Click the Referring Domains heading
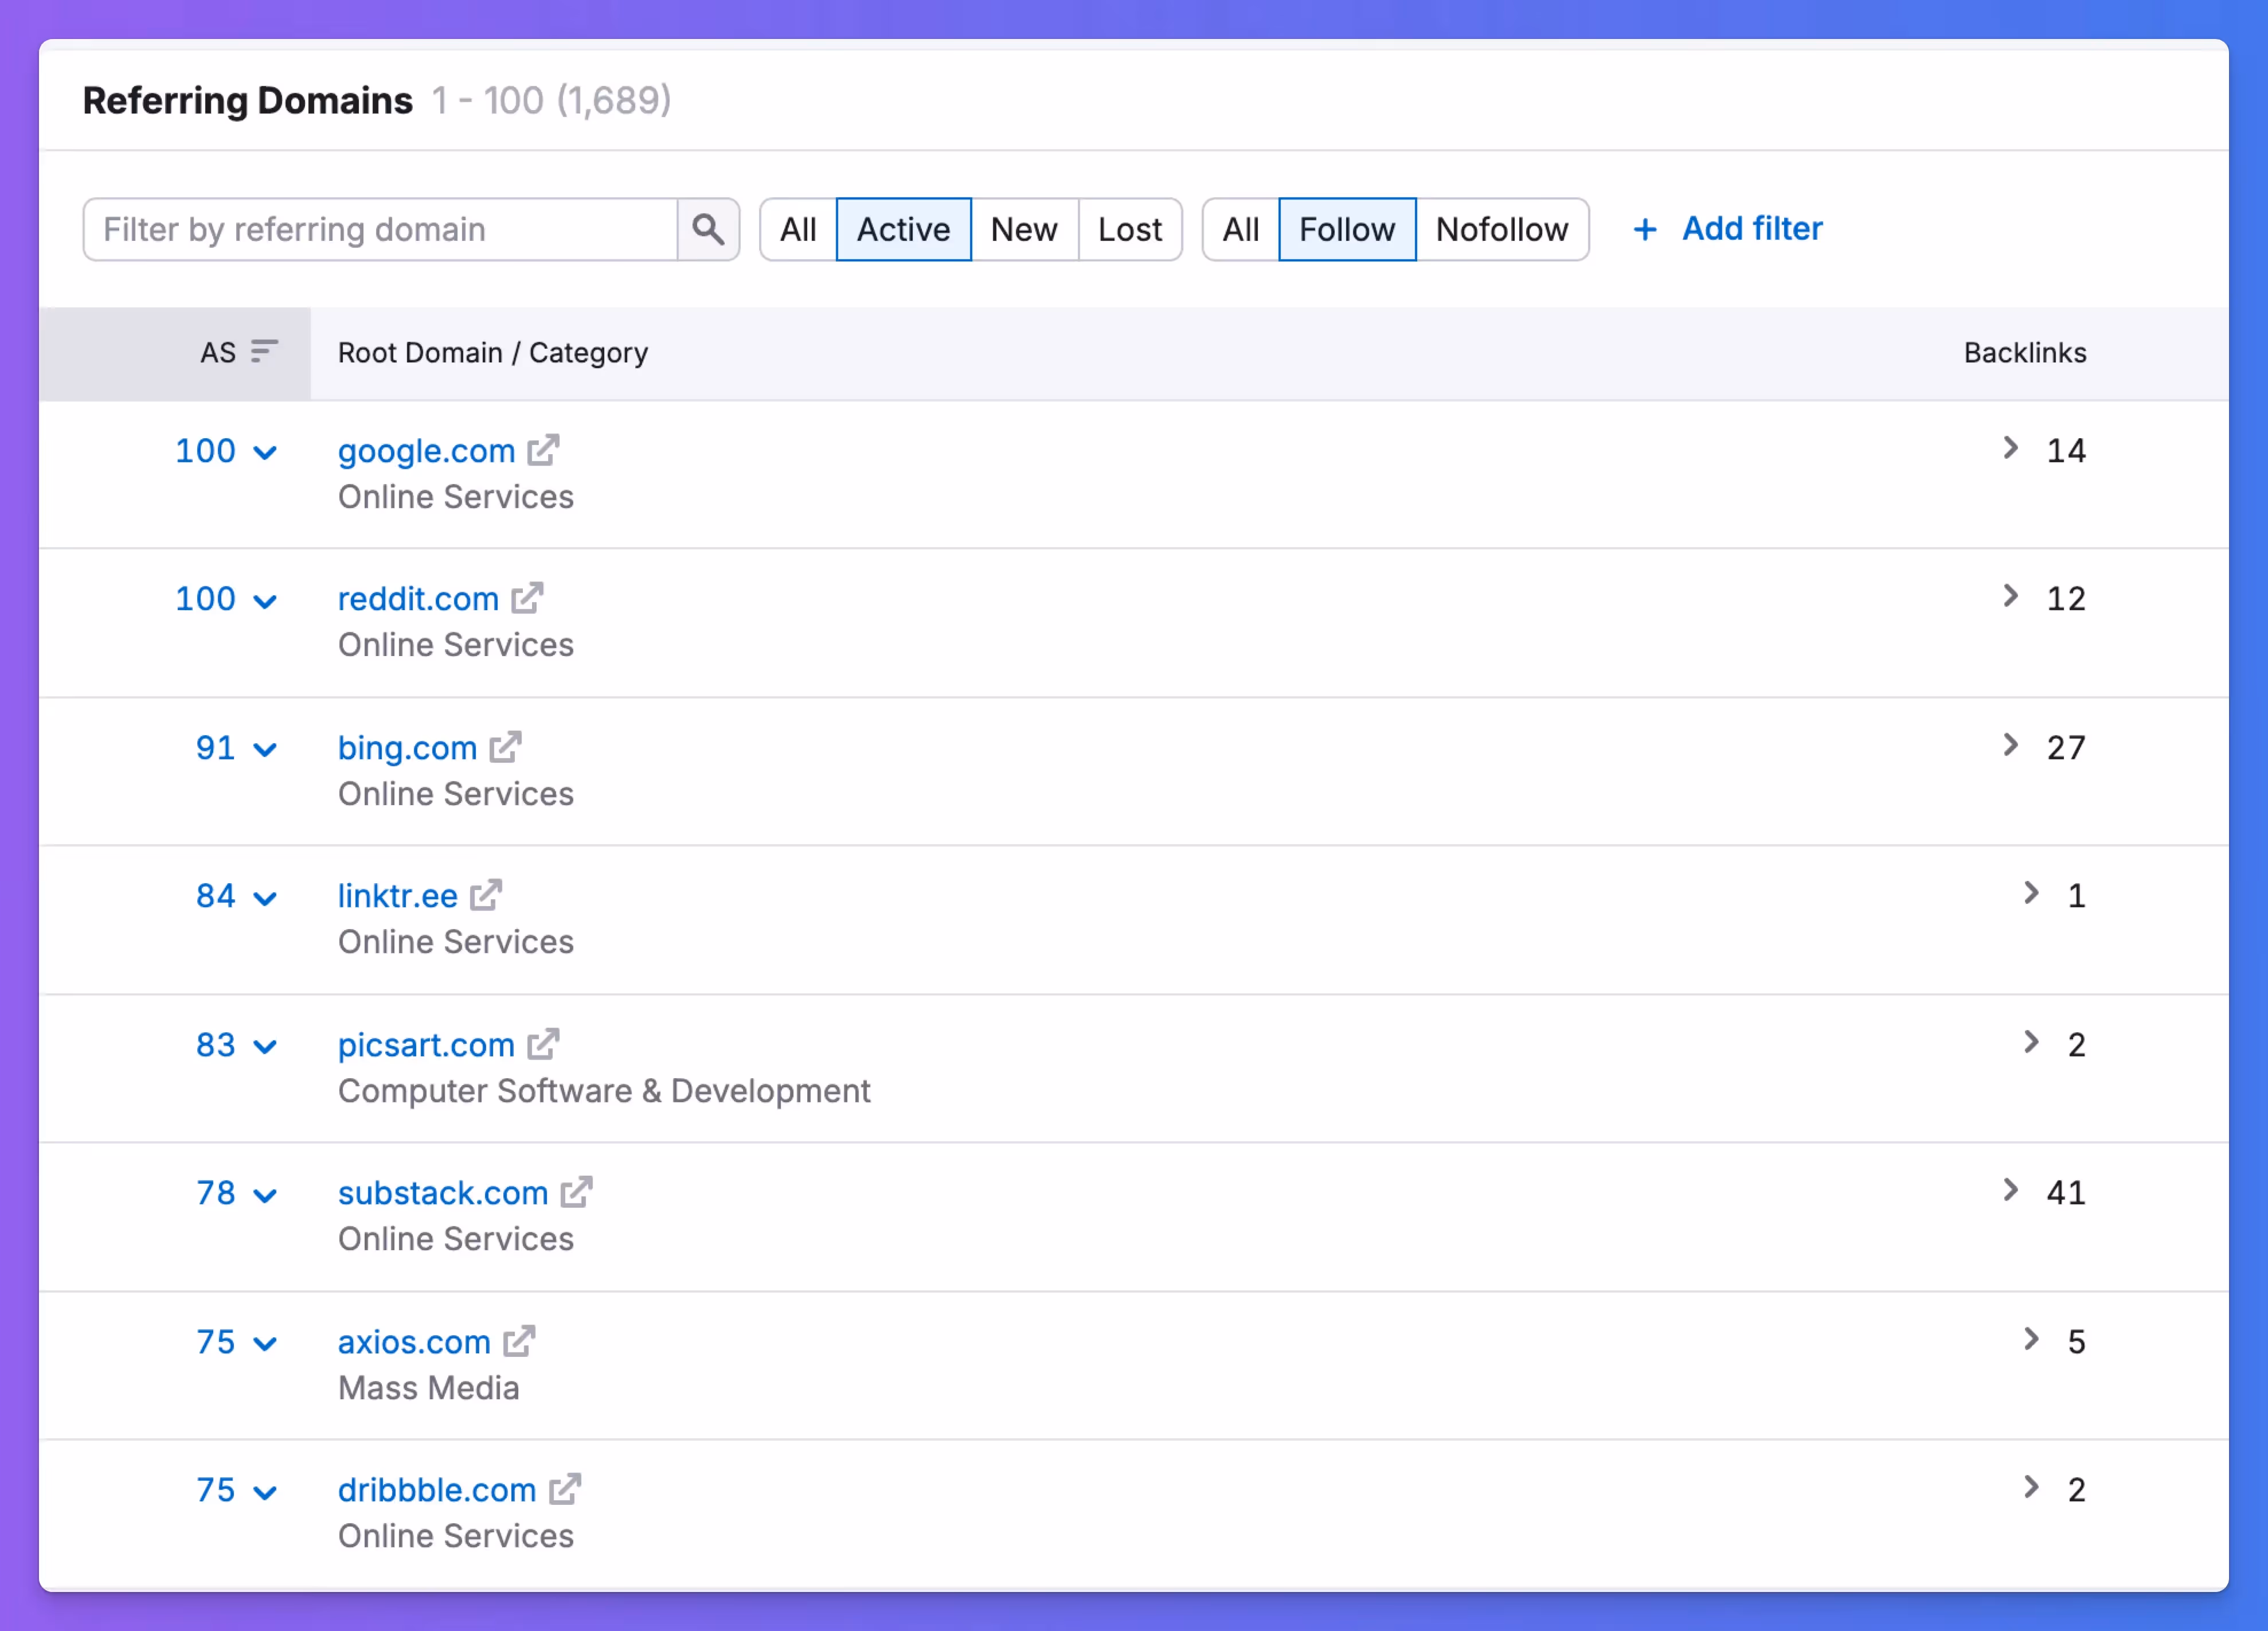2268x1631 pixels. tap(247, 100)
